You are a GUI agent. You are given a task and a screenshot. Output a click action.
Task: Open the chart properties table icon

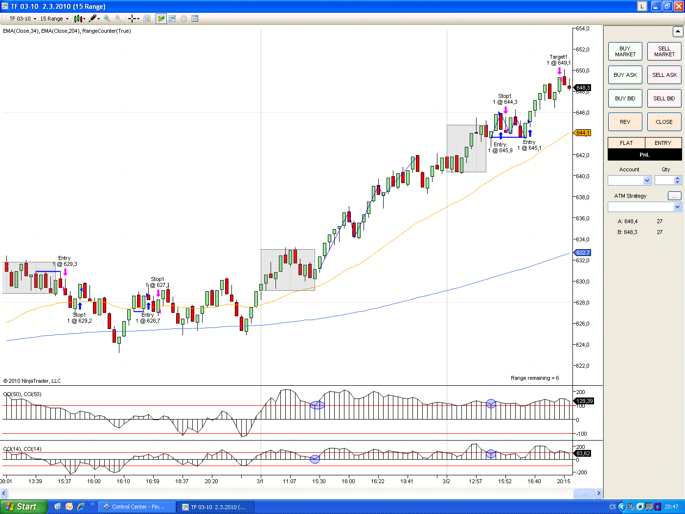[195, 19]
